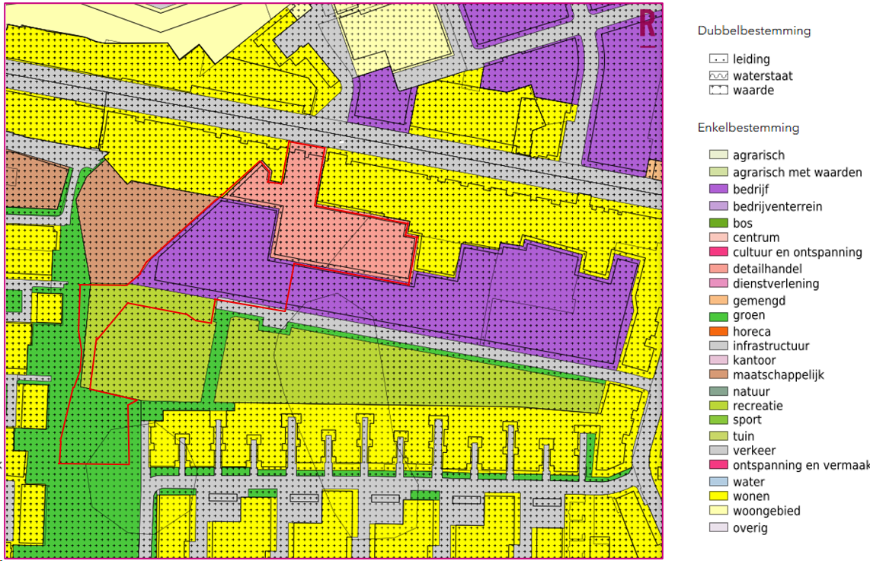The image size is (870, 561).
Task: Click the 'infrastructuur' legend label
Action: (771, 346)
